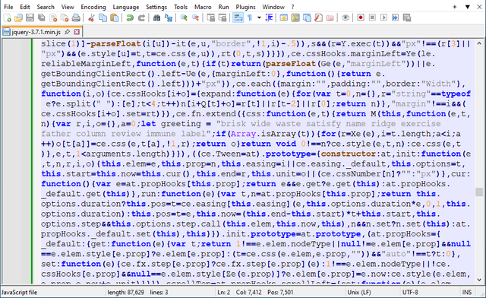Click the 'UTF-8' encoding in status bar

coord(410,292)
